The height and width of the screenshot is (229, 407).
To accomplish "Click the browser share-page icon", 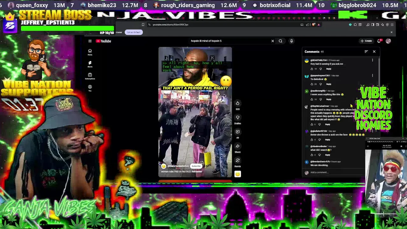I will point(308,24).
